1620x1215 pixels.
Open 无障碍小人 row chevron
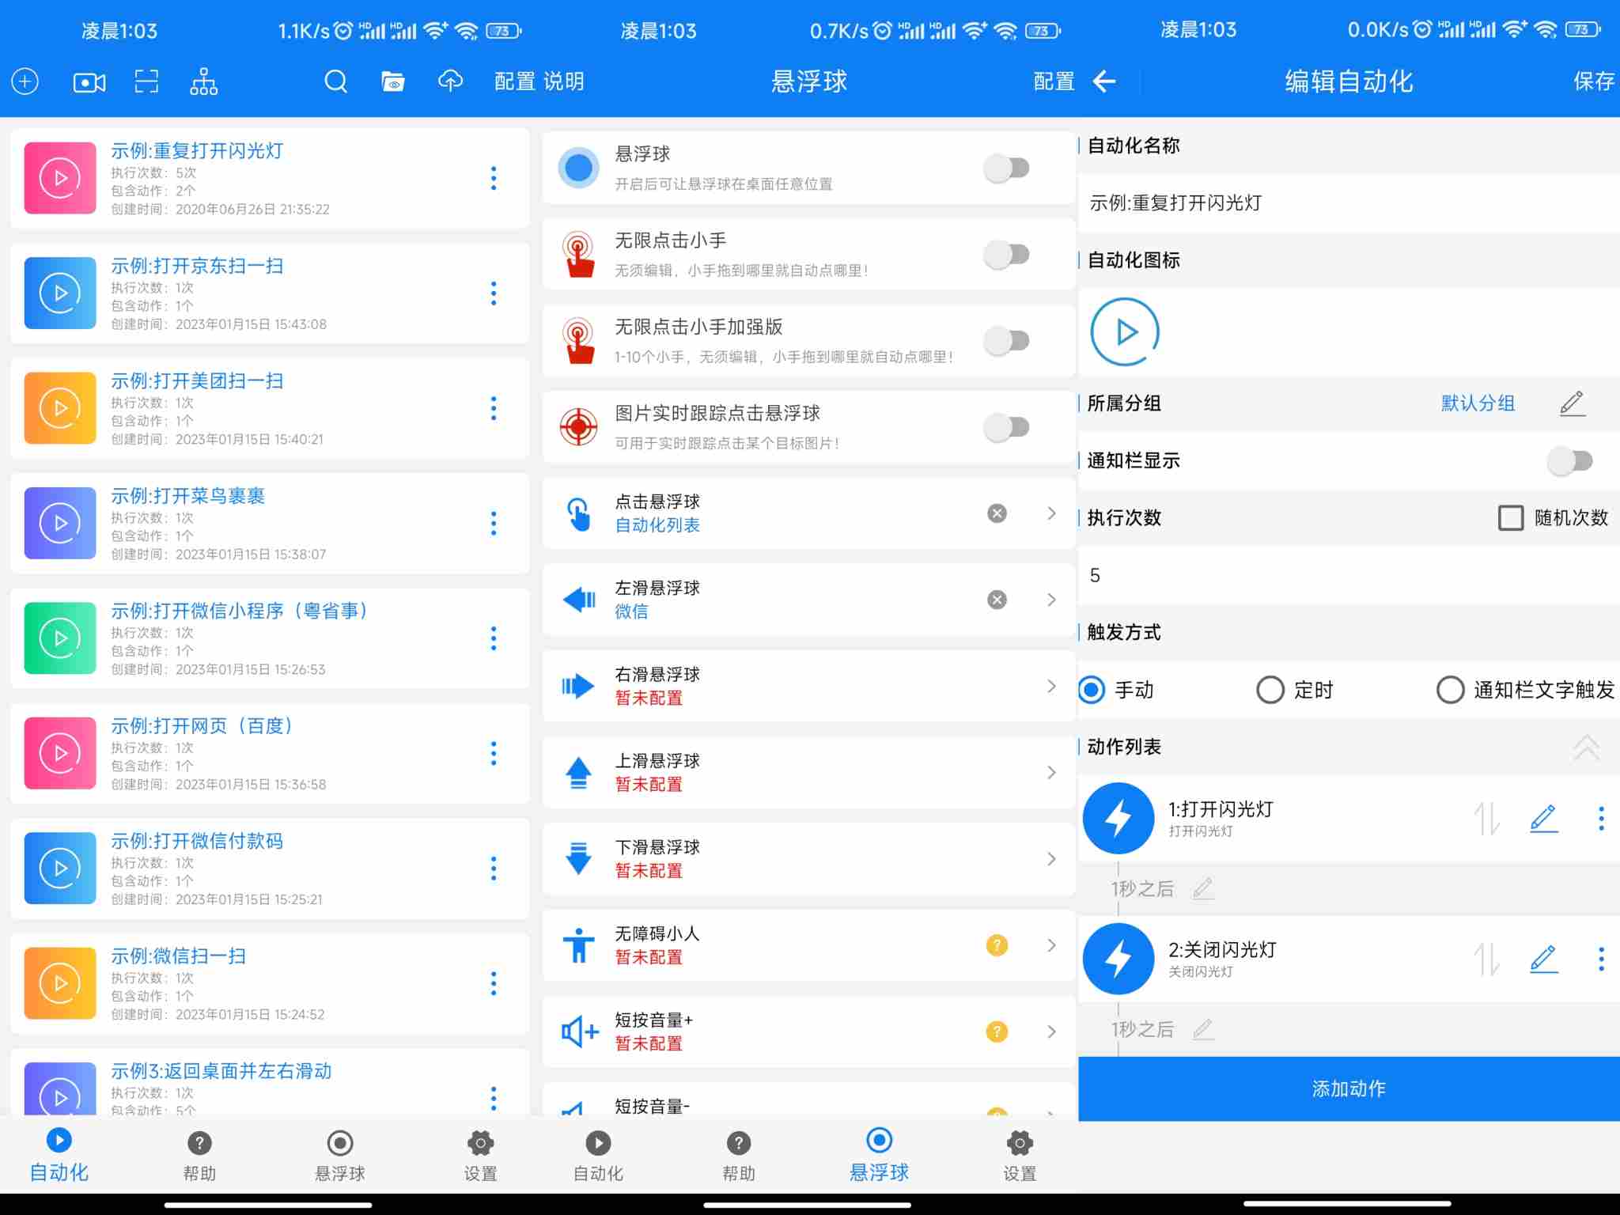pos(1051,945)
